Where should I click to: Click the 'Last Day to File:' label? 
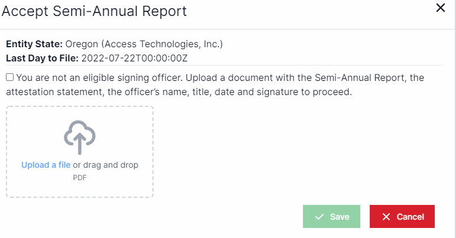tap(42, 58)
